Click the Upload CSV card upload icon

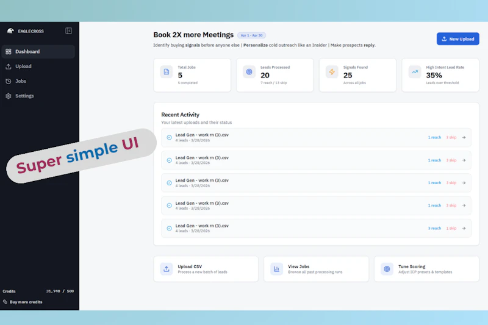pyautogui.click(x=167, y=269)
